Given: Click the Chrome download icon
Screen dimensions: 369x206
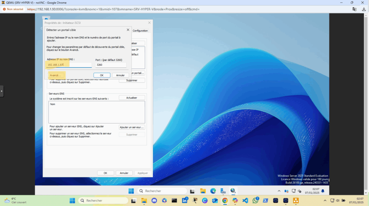Looking at the screenshot, I should 364,9.
